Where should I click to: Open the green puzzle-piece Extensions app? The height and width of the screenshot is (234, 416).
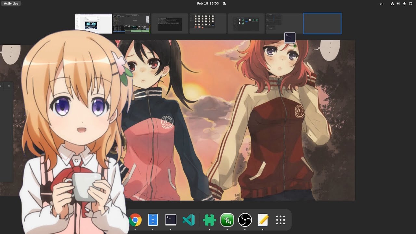tap(209, 220)
